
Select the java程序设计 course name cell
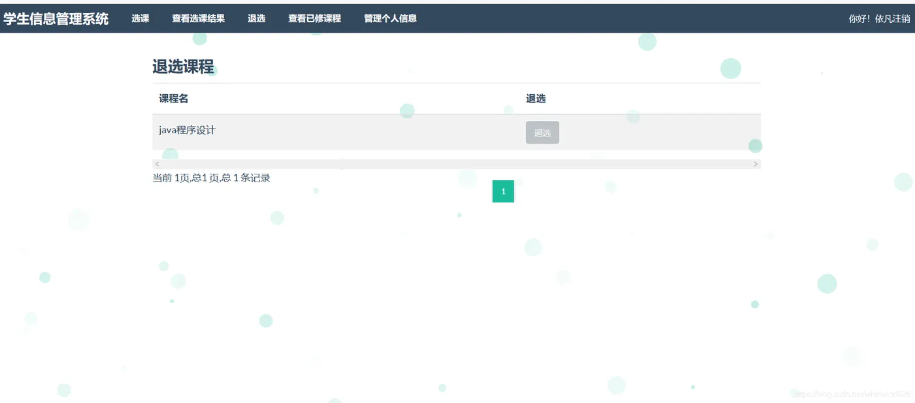coord(188,130)
